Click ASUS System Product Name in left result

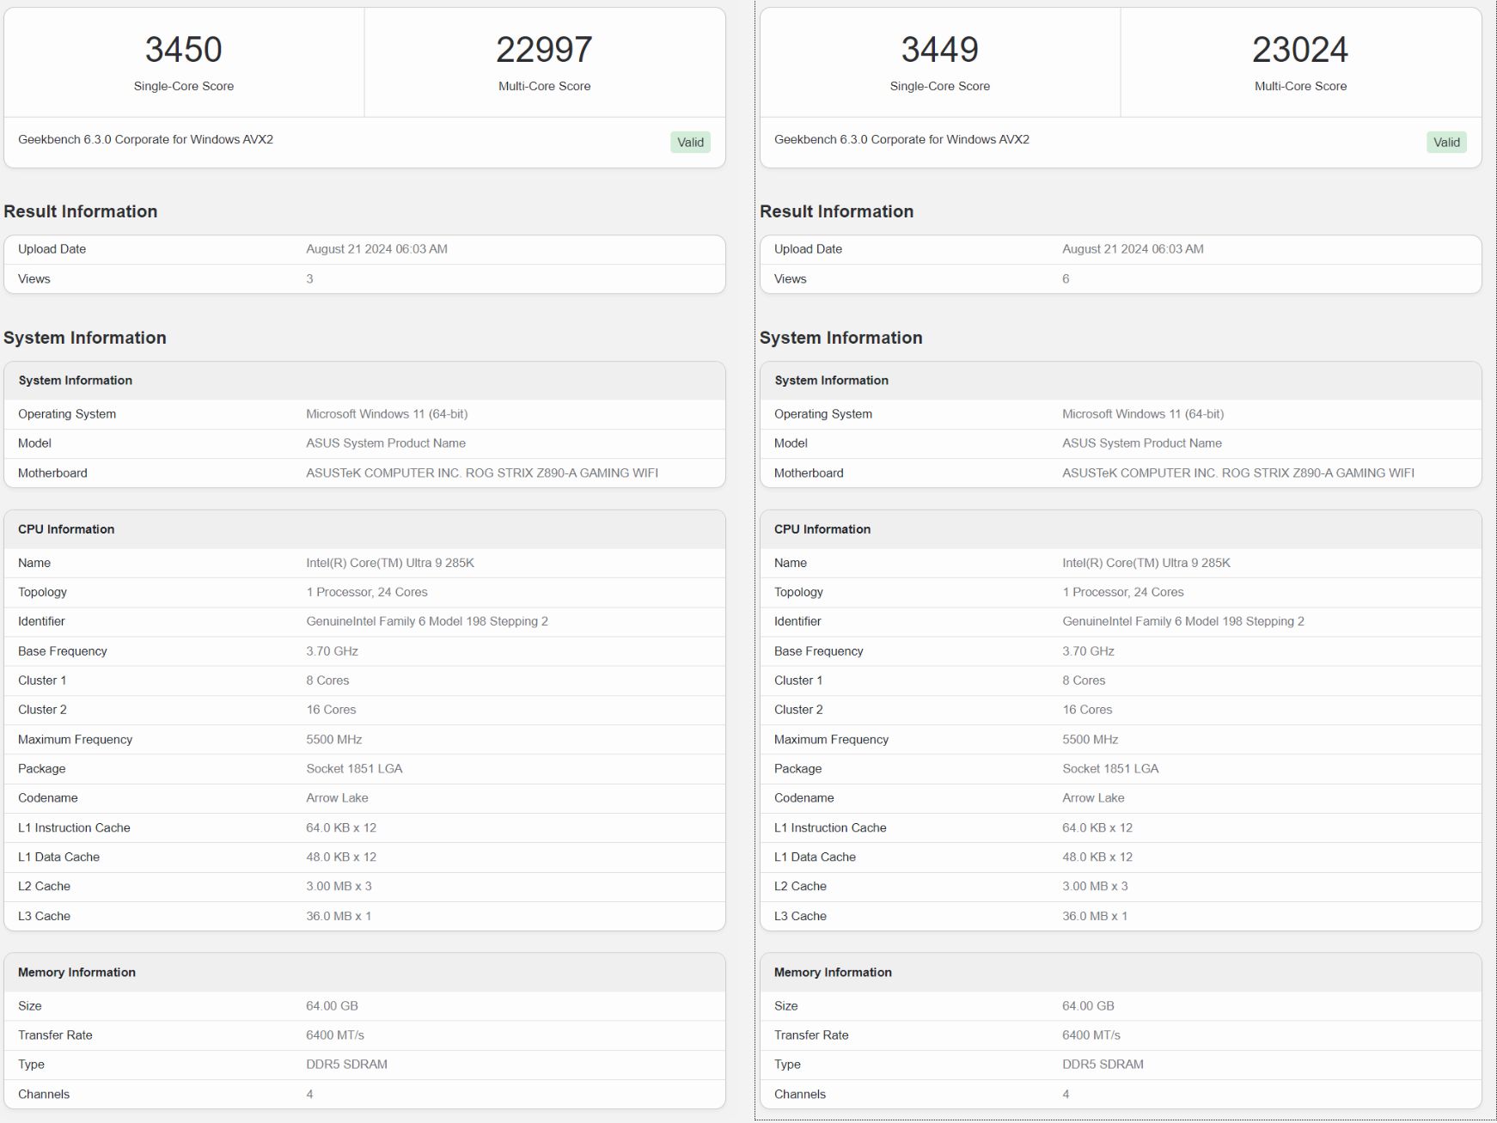pyautogui.click(x=386, y=443)
